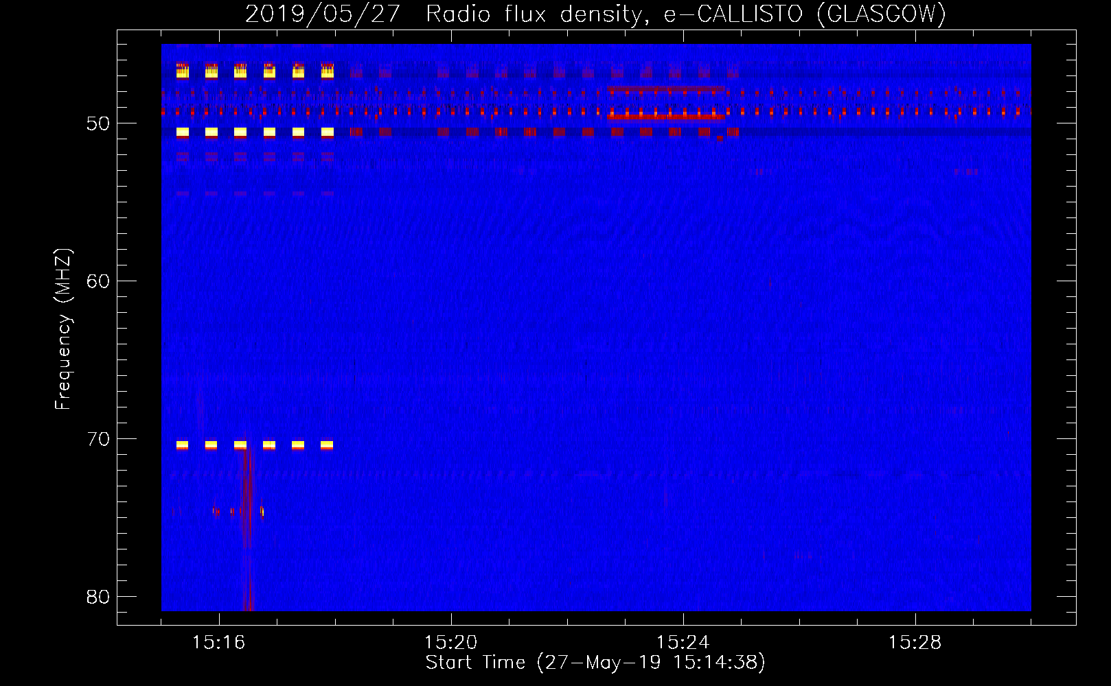Image resolution: width=1111 pixels, height=686 pixels.
Task: Click the '60' frequency tick label
Action: tap(98, 281)
